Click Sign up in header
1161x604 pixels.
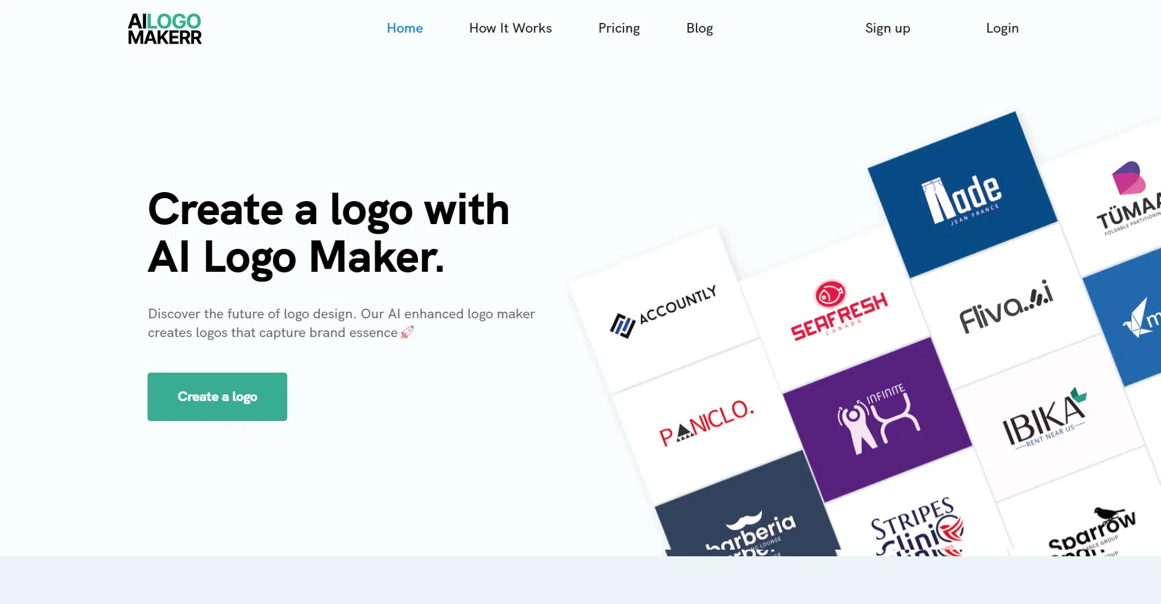click(x=887, y=28)
